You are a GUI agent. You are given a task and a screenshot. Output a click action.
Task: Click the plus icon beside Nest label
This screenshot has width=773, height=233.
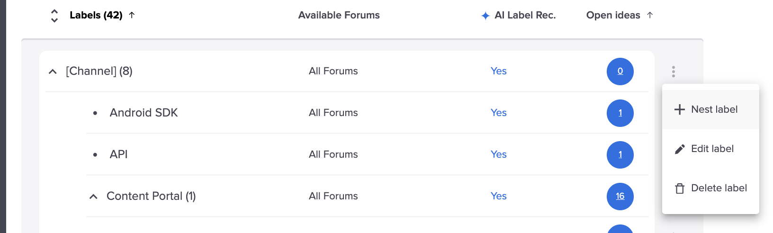click(680, 109)
